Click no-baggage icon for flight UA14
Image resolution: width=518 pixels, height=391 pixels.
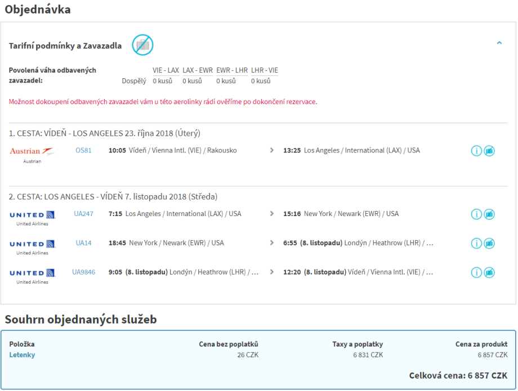click(489, 244)
